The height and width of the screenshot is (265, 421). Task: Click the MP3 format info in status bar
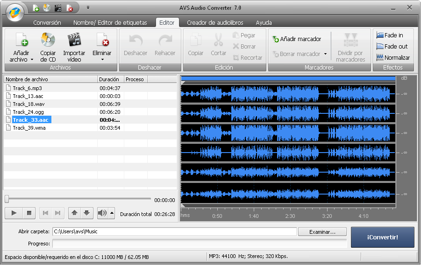coord(249,256)
